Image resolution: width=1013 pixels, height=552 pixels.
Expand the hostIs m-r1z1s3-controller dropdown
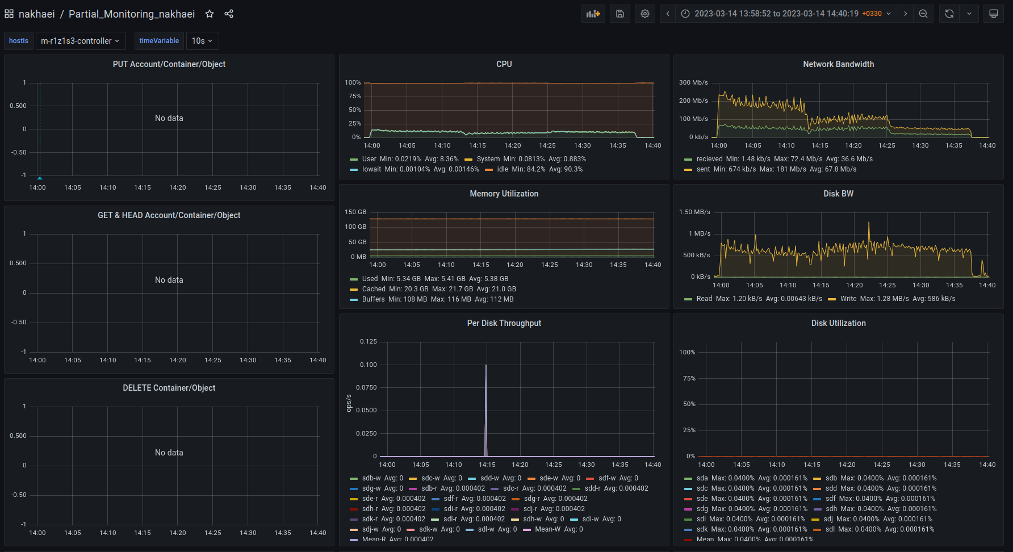point(80,41)
